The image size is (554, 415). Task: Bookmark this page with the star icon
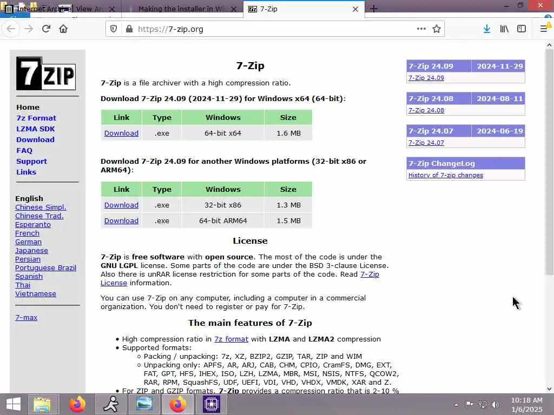[x=437, y=29]
